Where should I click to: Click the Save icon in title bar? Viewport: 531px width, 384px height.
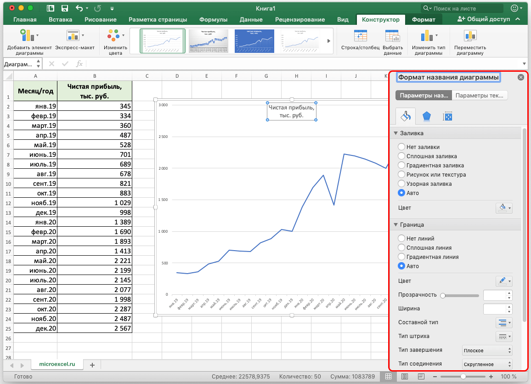point(64,8)
